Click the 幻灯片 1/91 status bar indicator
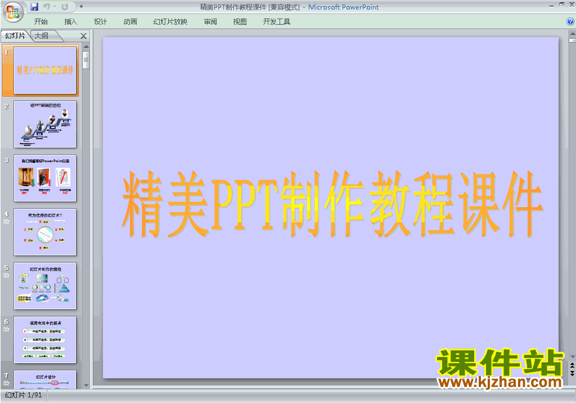Screen dimensions: 576x403 pyautogui.click(x=24, y=395)
